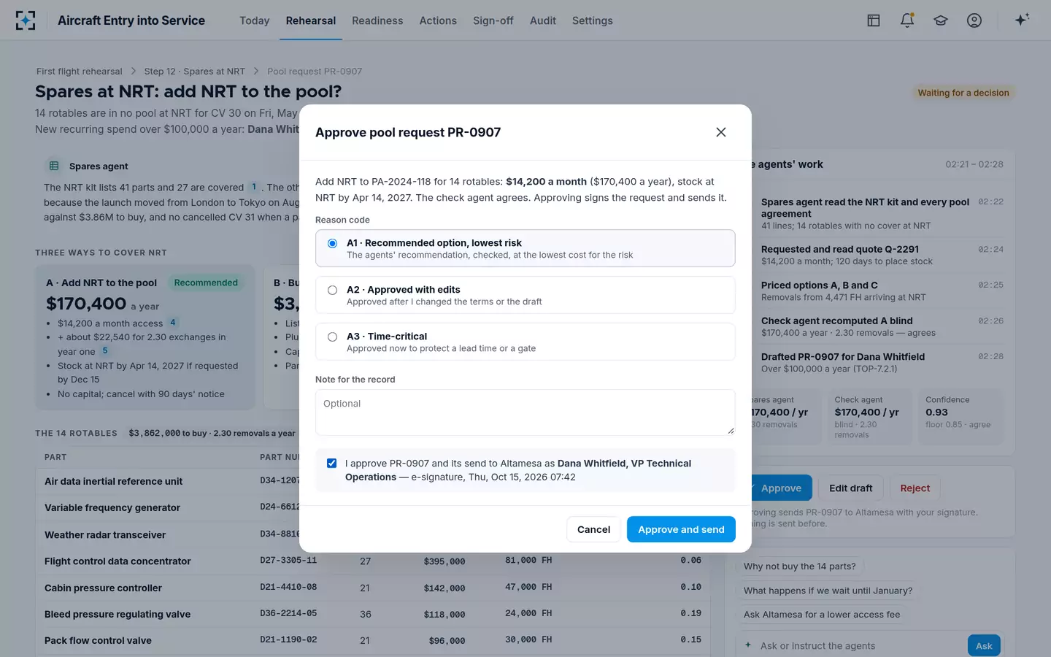Open citation 4 next to monthly access
1051x657 pixels.
[173, 323]
